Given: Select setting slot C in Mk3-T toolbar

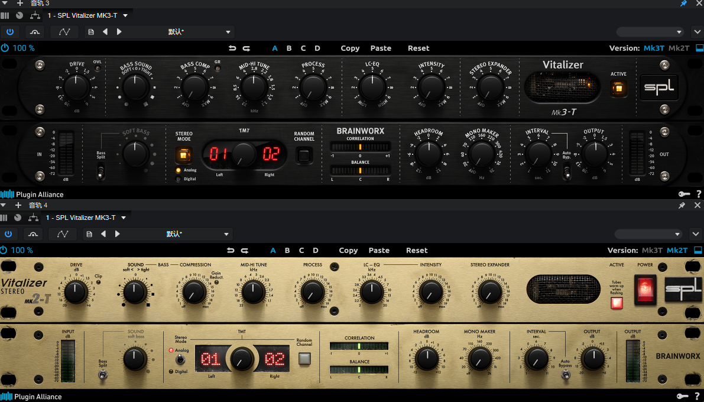Looking at the screenshot, I should click(303, 48).
